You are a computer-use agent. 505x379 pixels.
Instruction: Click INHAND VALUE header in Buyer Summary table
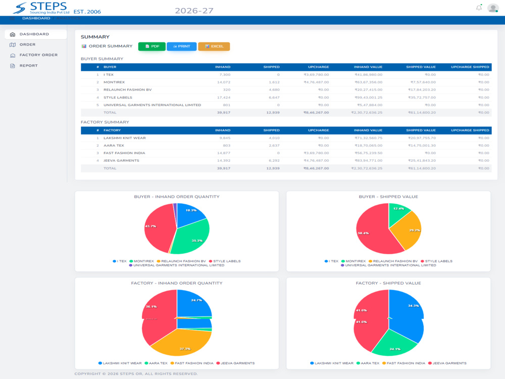pos(368,67)
